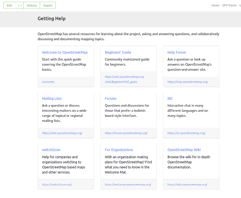Screen dimensions: 241x198
Task: Follow the help.openstreetmap.org URL
Action: point(188,82)
